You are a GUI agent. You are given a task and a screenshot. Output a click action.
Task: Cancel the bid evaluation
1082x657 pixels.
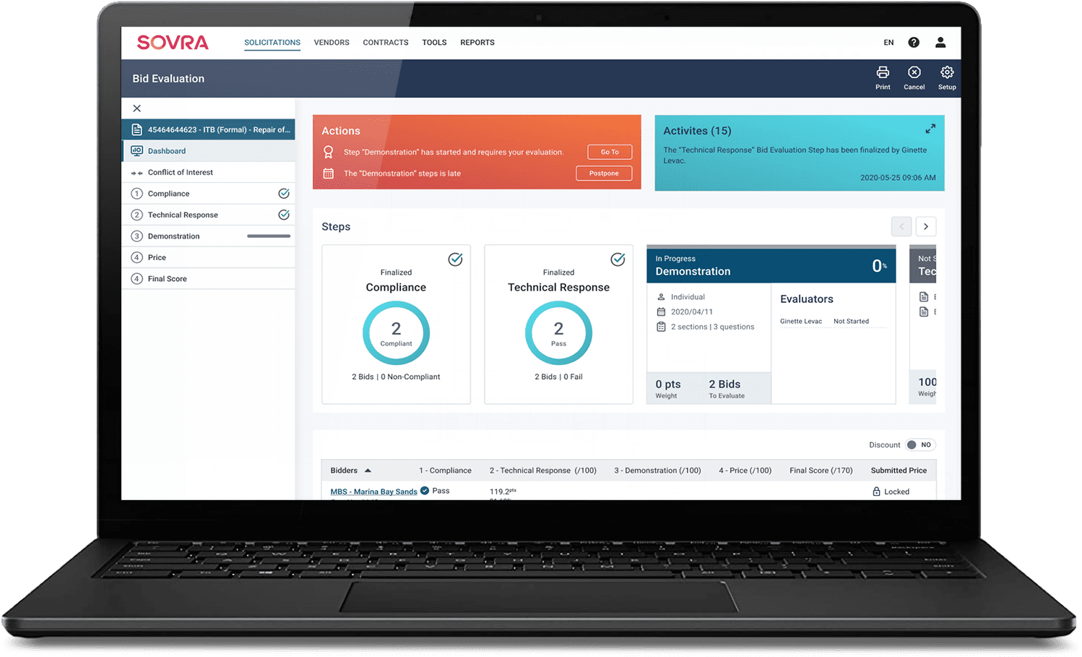click(914, 77)
